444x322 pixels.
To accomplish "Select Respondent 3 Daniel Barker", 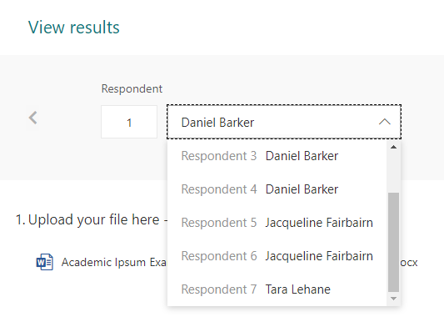I will 277,156.
